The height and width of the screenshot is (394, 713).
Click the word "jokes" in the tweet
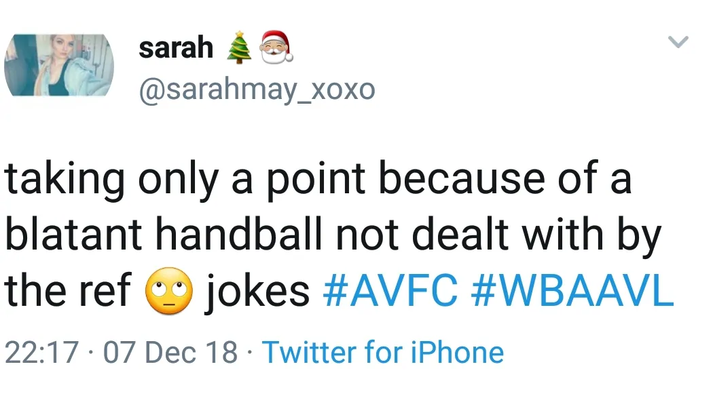pyautogui.click(x=257, y=292)
